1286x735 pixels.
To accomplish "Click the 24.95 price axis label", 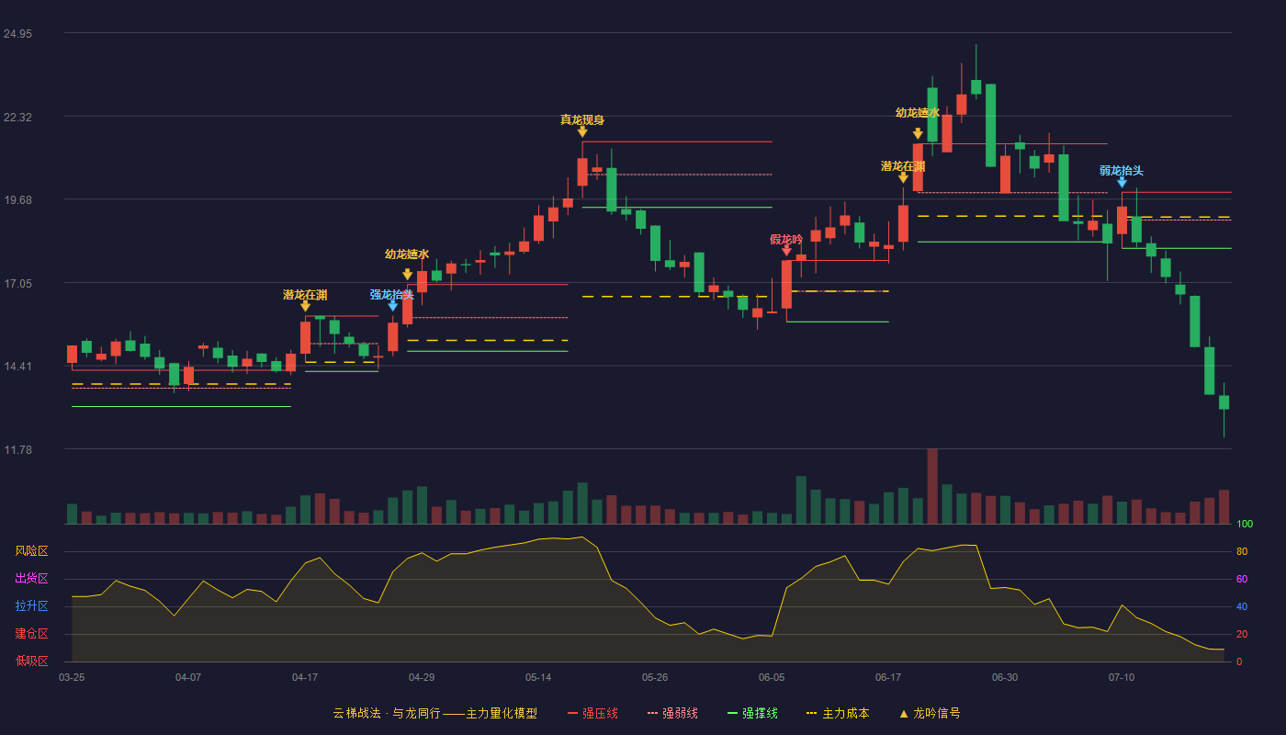I will tap(17, 34).
